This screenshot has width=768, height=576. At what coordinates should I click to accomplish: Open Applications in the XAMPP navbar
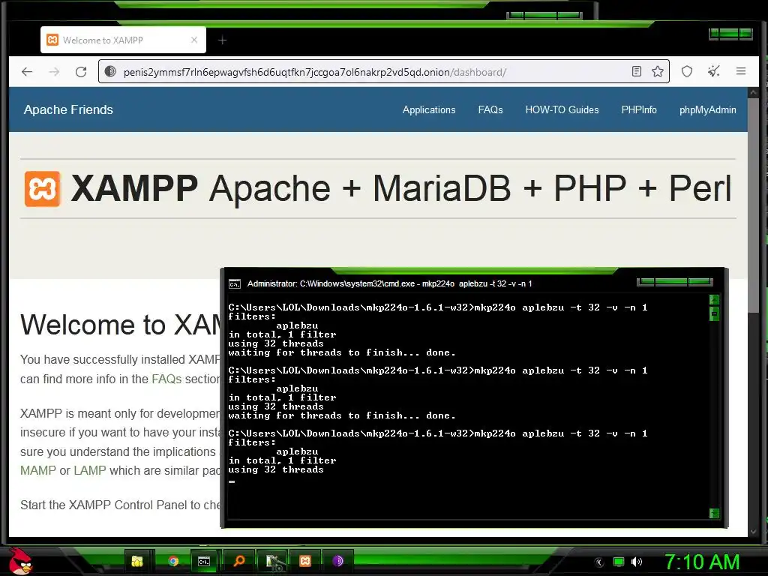click(429, 109)
